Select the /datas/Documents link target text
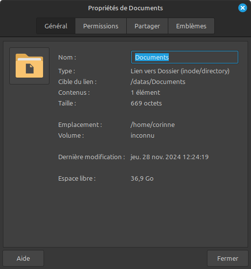 (158, 82)
